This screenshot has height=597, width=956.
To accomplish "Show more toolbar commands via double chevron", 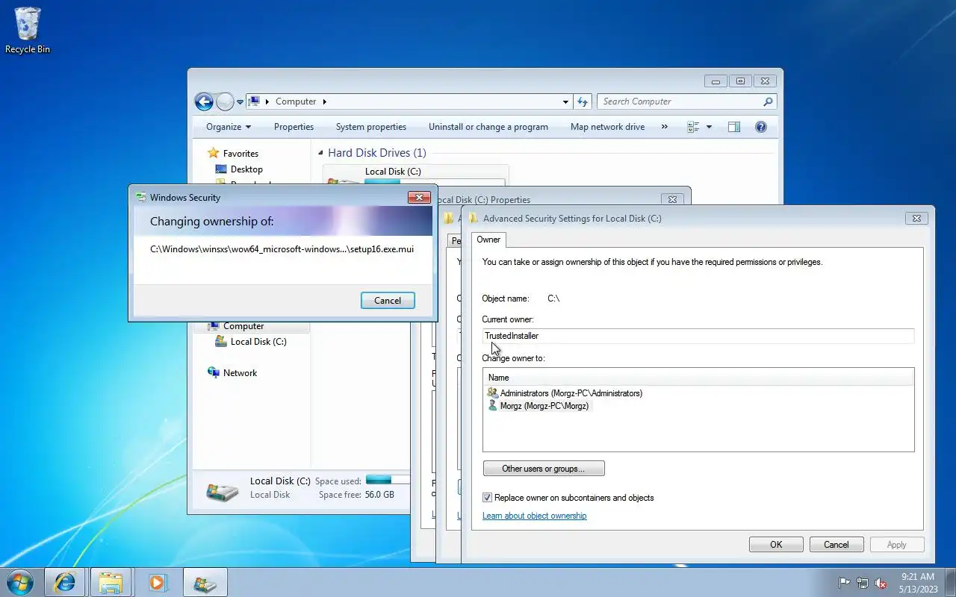I will tap(665, 127).
